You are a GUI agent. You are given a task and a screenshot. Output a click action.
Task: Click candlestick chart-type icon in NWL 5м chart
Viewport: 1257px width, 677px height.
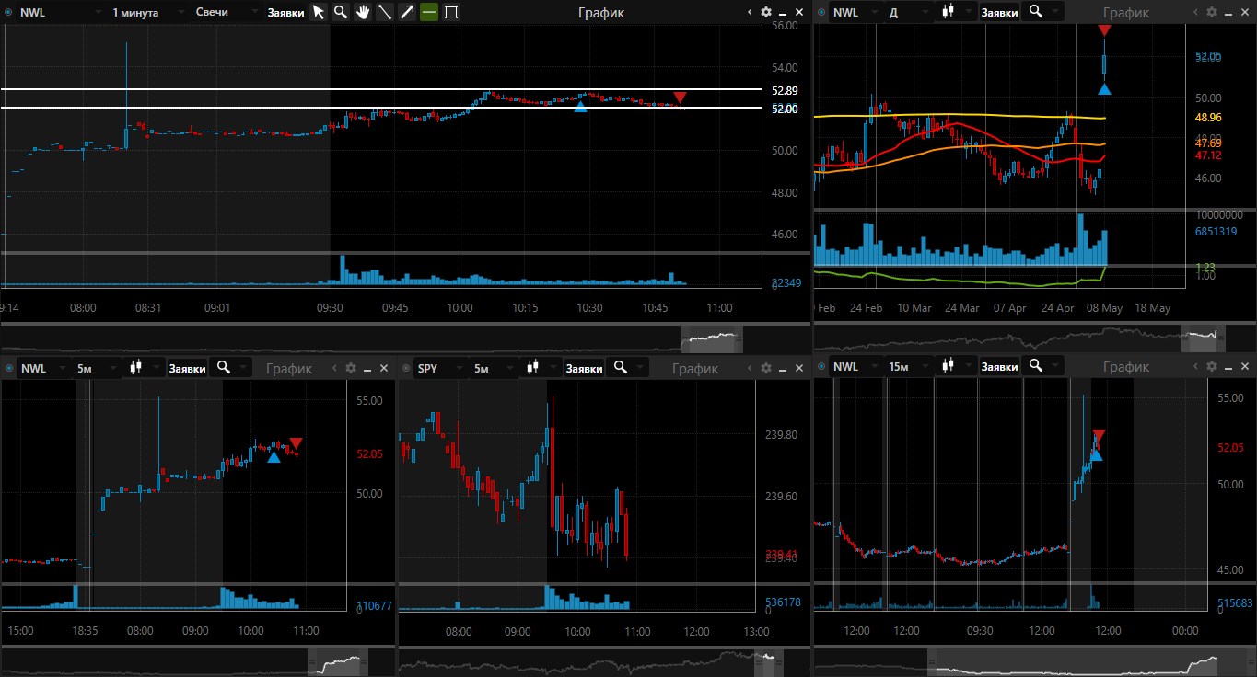point(137,368)
